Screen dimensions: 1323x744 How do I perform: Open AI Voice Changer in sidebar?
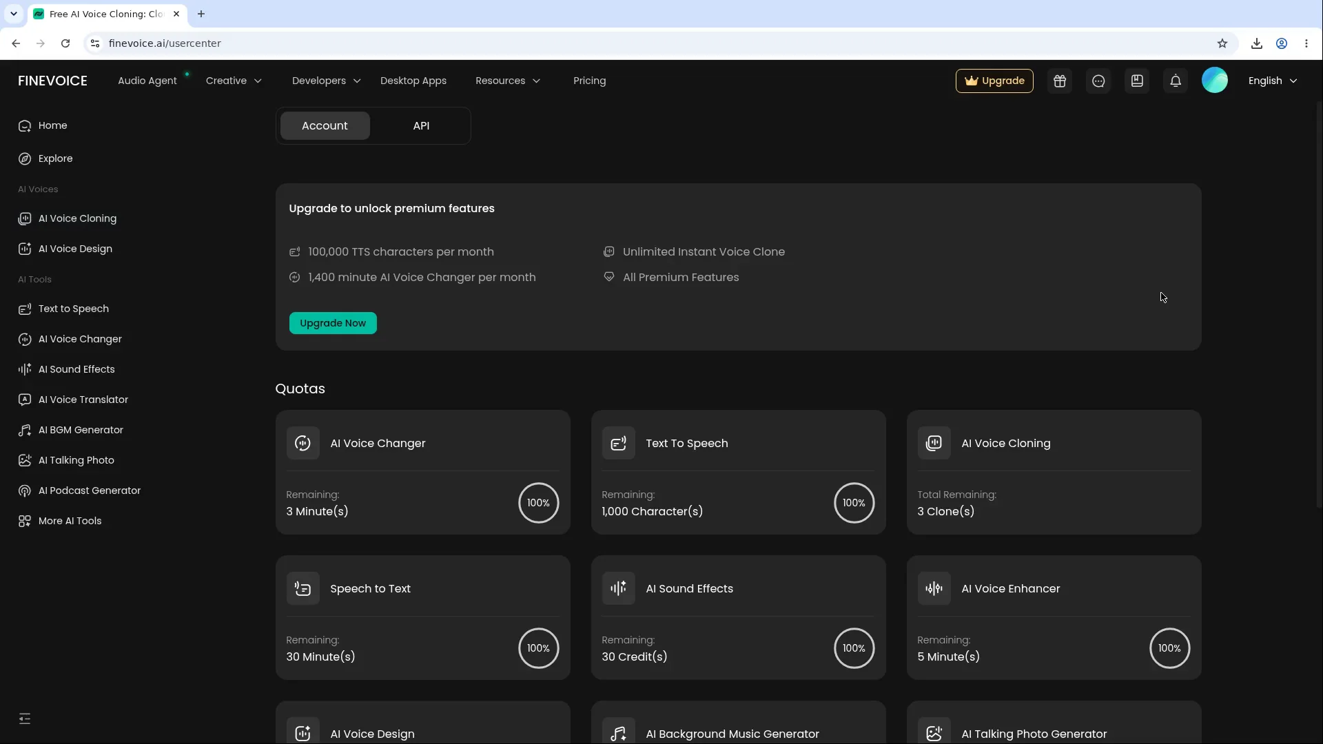70,339
